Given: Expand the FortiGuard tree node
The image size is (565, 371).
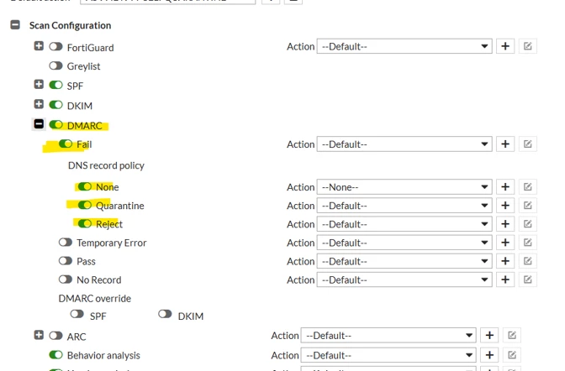Looking at the screenshot, I should point(39,46).
